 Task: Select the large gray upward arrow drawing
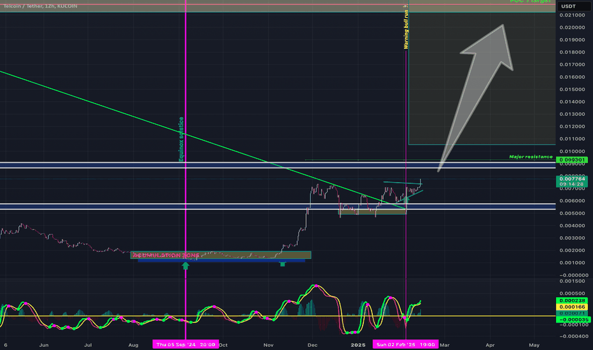477,97
